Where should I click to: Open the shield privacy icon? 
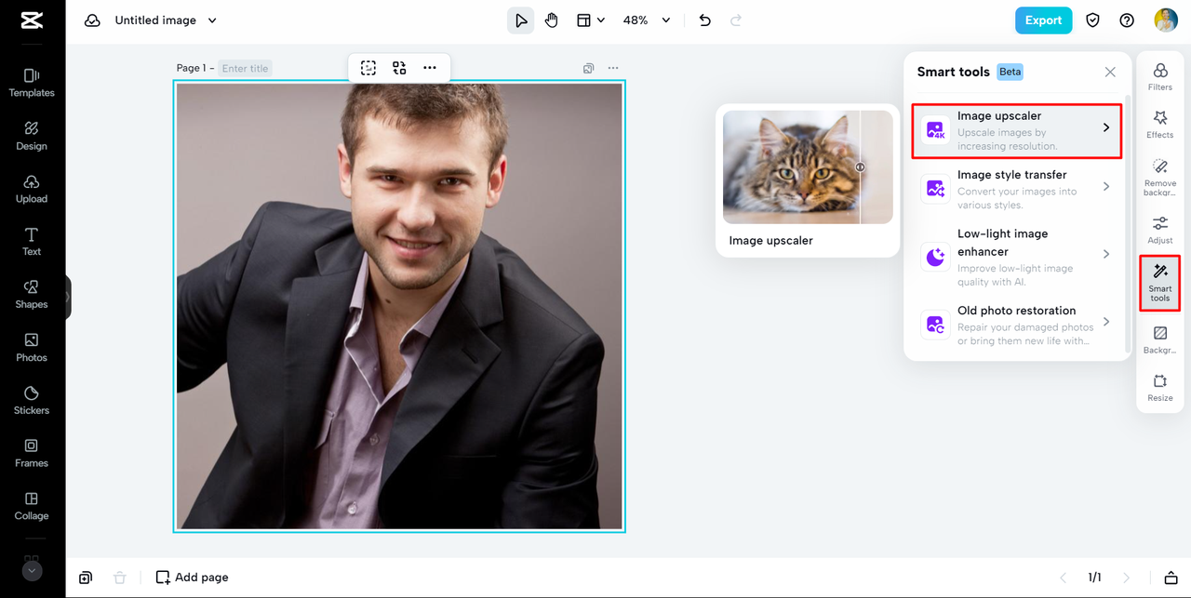pyautogui.click(x=1093, y=20)
